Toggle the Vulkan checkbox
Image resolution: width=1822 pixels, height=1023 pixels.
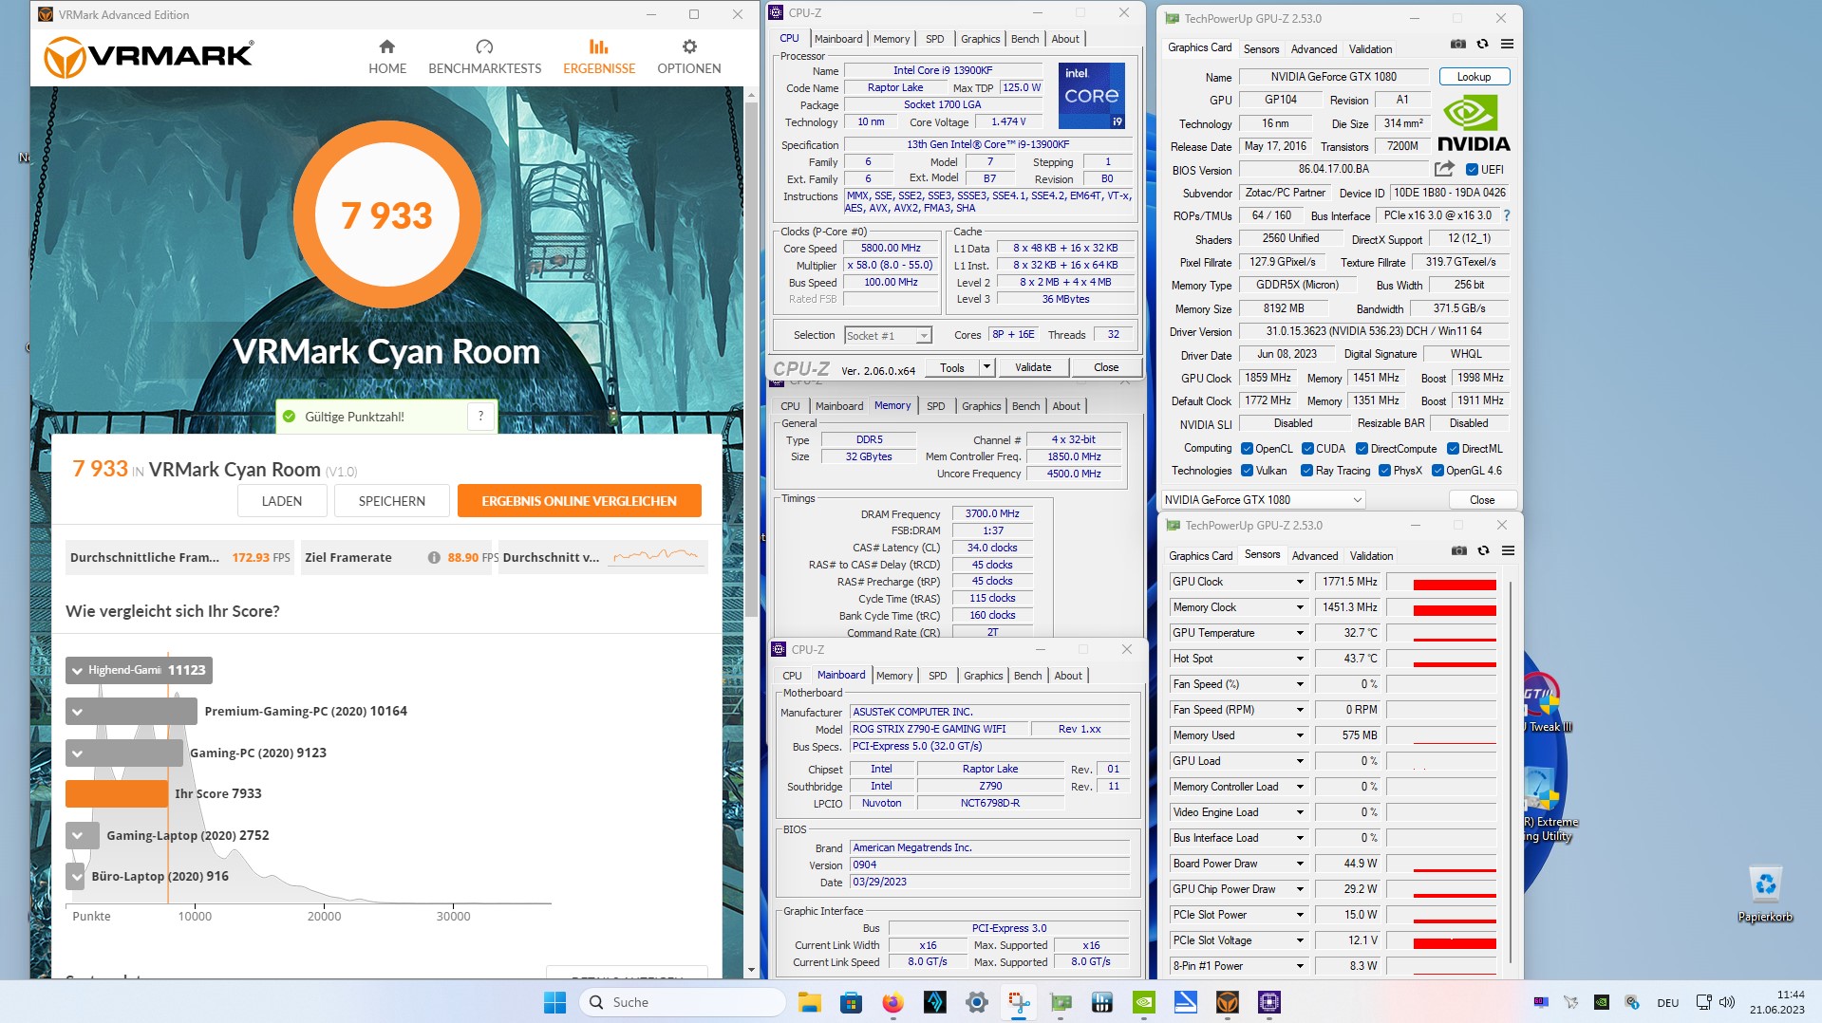coord(1247,471)
